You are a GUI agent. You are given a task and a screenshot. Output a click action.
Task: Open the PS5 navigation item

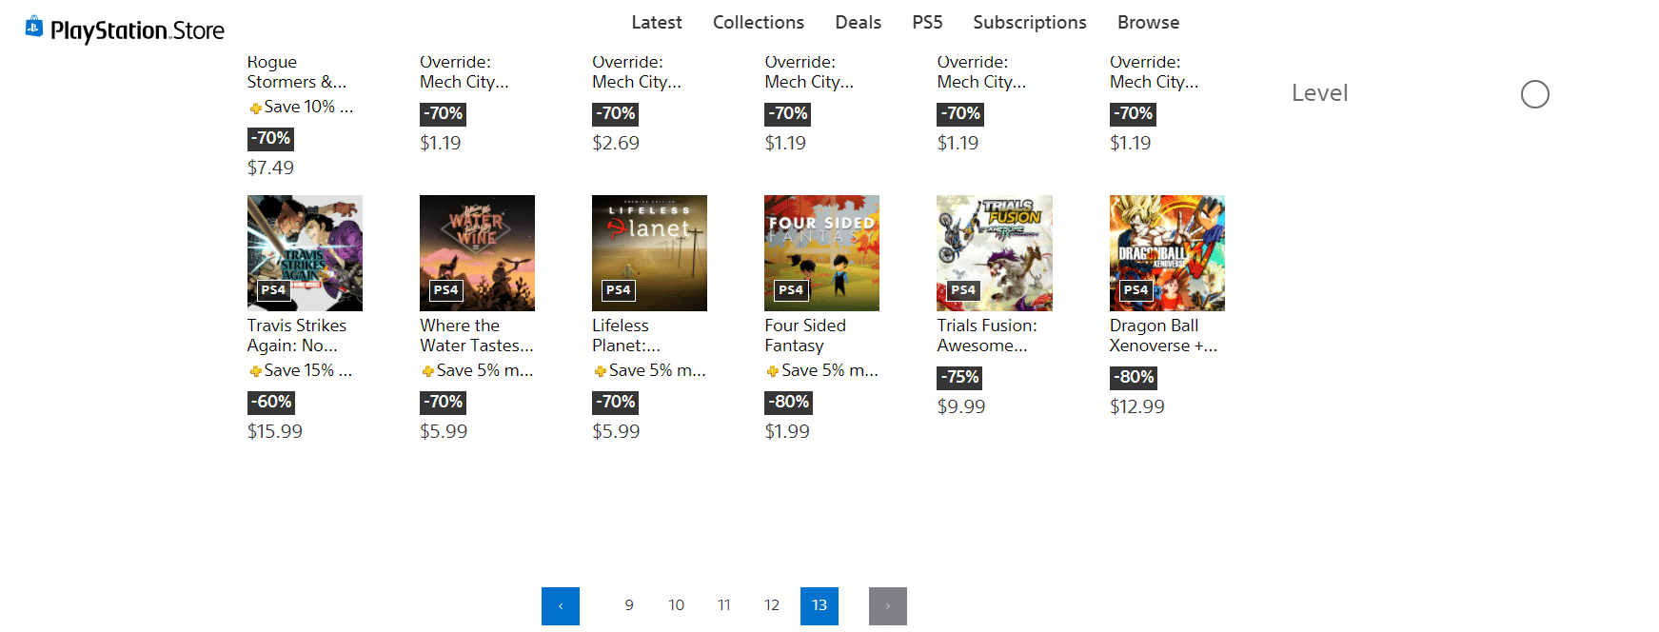point(927,22)
